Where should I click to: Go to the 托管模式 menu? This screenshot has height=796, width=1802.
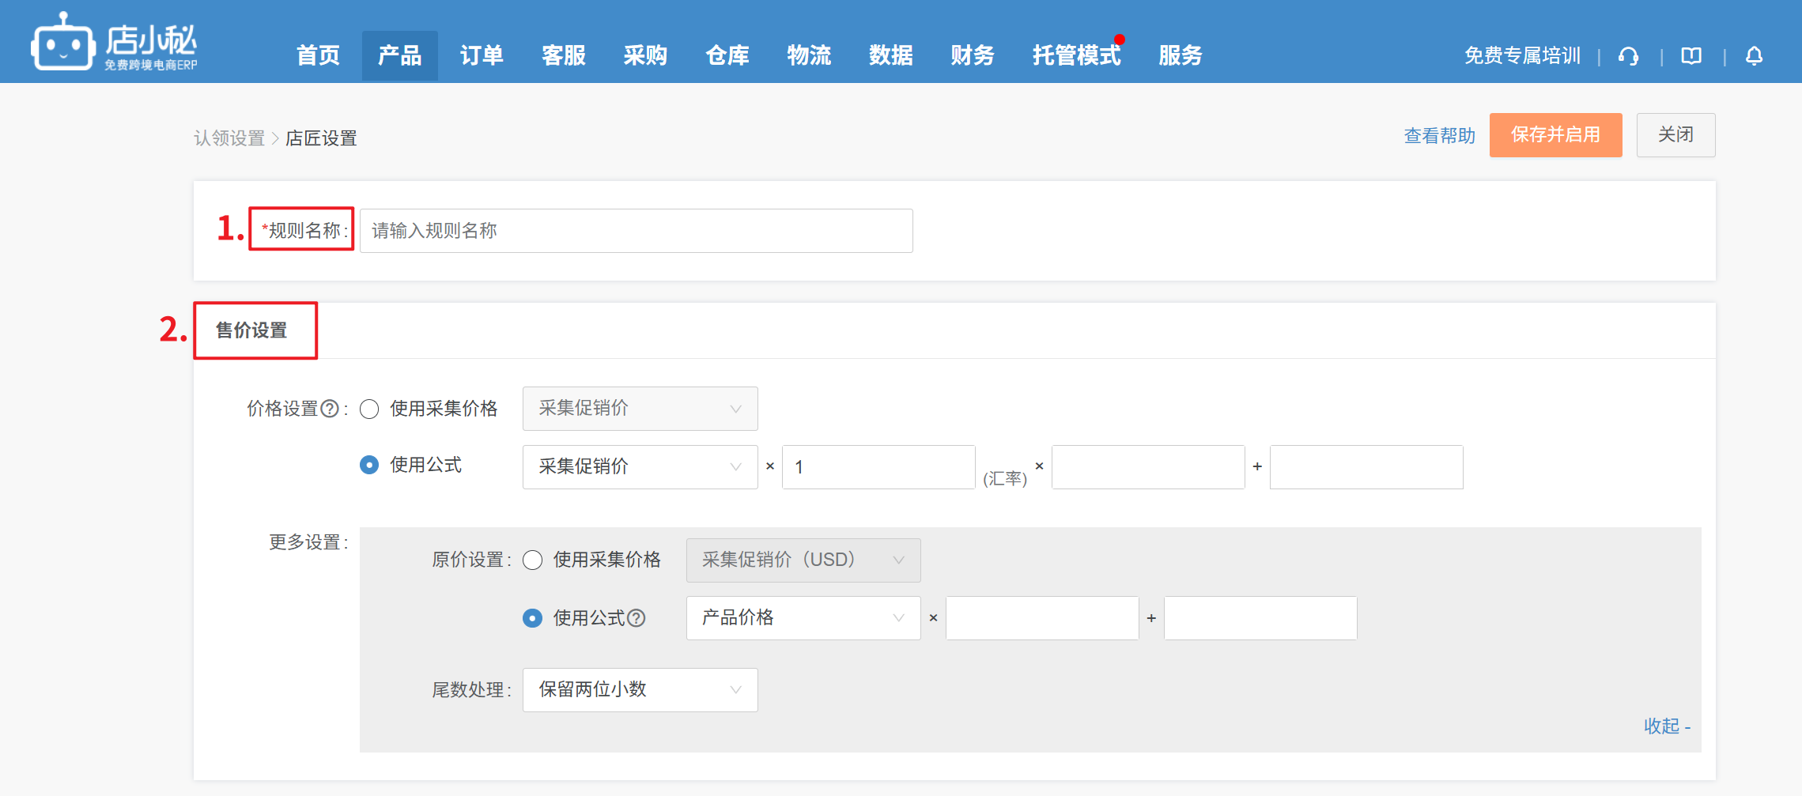click(1076, 55)
